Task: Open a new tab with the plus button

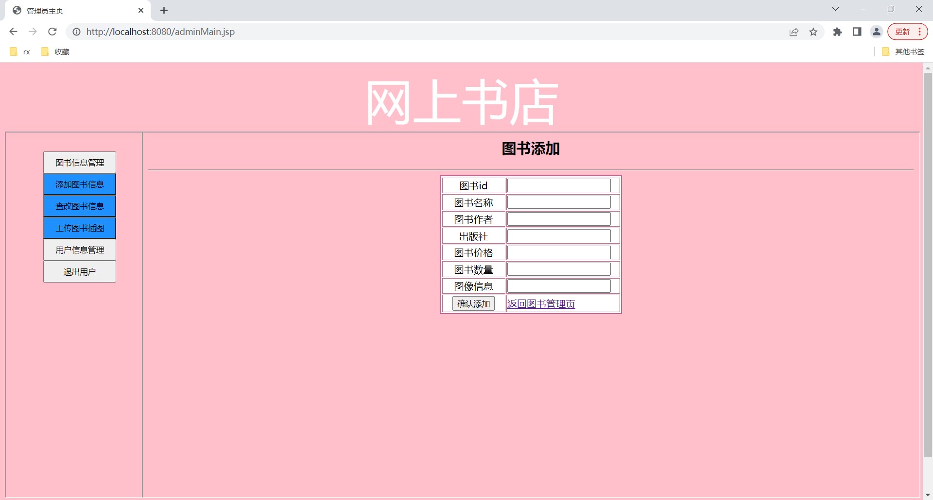Action: pos(164,10)
